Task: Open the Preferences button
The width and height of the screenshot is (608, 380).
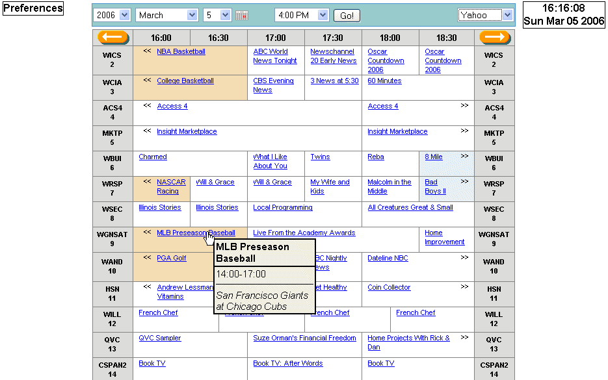Action: 33,8
